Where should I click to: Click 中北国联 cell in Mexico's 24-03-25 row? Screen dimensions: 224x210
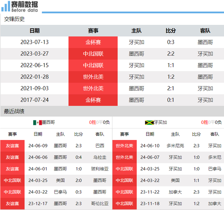pos(13,181)
